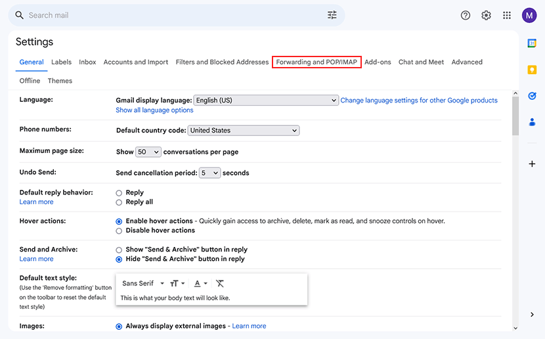Click the settings vertical scrollbar thumb

[515, 116]
